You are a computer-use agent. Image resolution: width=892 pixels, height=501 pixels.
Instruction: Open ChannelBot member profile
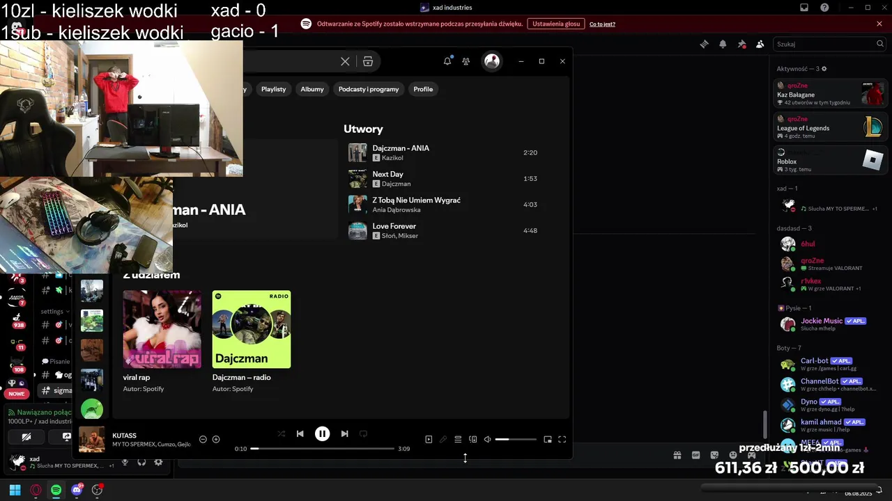point(831,384)
